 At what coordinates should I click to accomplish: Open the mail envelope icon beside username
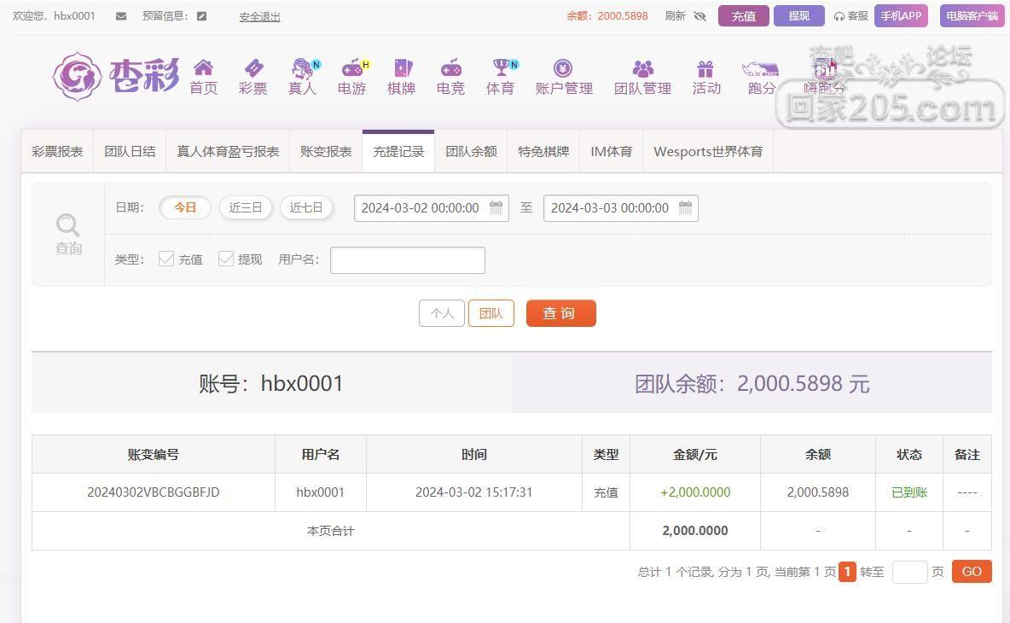121,16
